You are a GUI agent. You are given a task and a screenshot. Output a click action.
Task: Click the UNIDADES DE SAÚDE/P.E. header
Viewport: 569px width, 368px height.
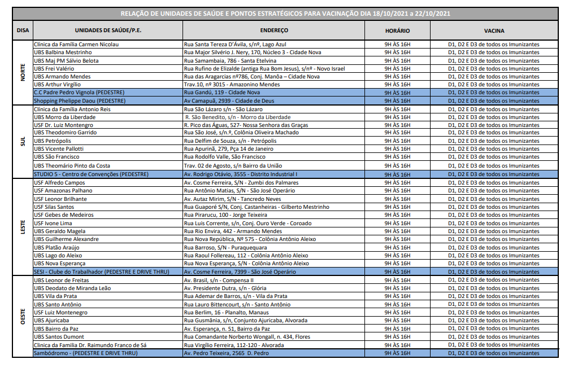click(x=107, y=30)
